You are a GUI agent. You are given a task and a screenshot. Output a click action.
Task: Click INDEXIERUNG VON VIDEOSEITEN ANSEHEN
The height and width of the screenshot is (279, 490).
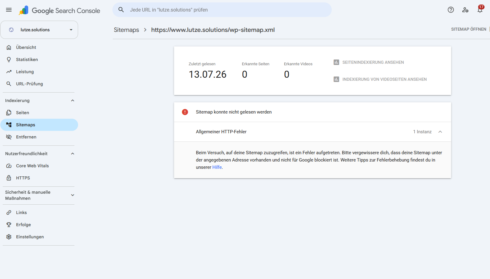point(384,79)
